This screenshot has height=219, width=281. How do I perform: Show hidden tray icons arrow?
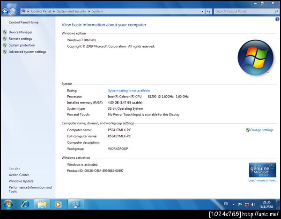[234, 205]
